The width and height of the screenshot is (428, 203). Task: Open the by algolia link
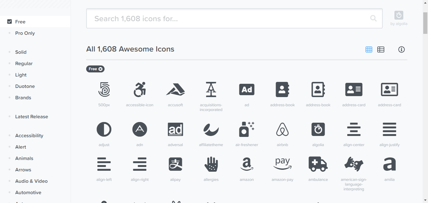tap(399, 19)
